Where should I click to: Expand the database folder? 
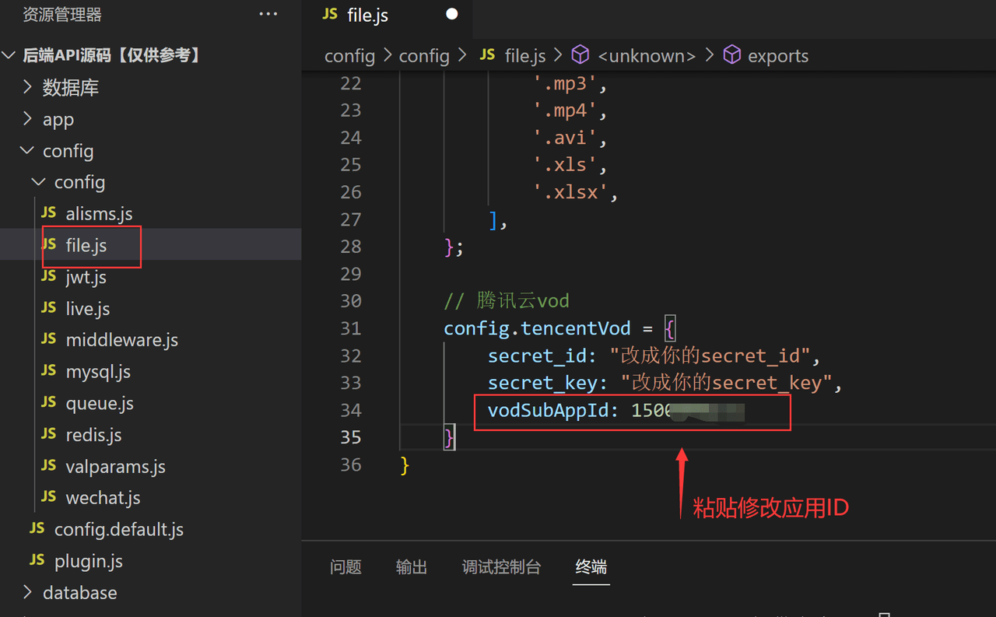[27, 592]
